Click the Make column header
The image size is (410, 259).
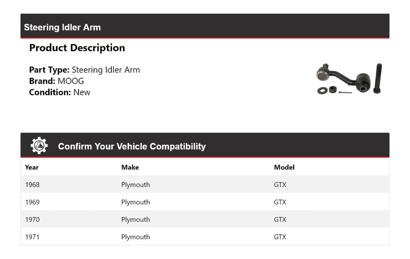(130, 167)
